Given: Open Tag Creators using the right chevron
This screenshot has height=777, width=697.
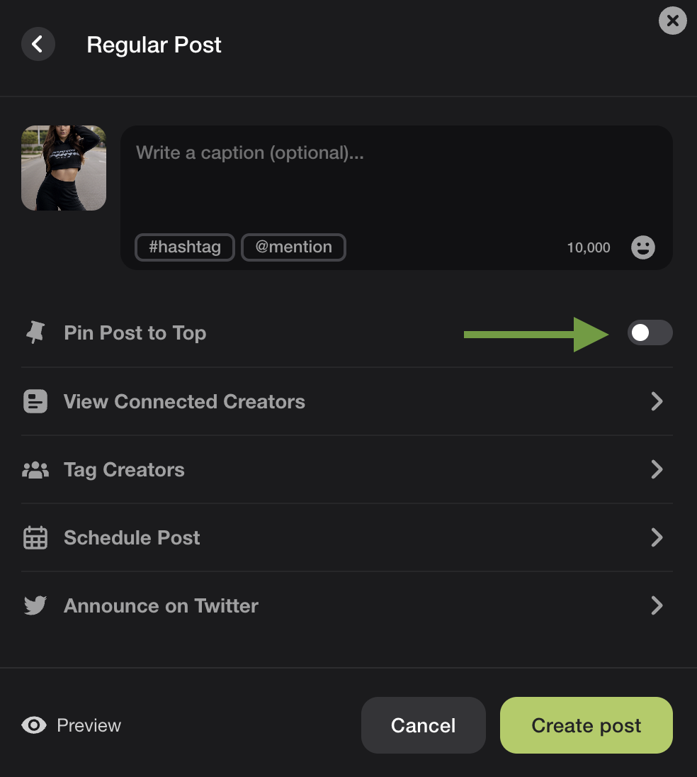Looking at the screenshot, I should click(657, 469).
